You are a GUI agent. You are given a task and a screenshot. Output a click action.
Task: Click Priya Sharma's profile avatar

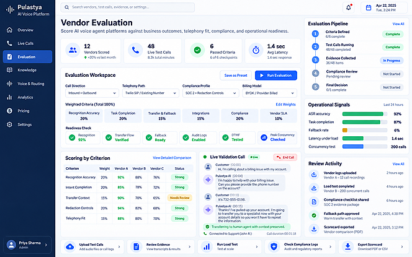click(11, 245)
